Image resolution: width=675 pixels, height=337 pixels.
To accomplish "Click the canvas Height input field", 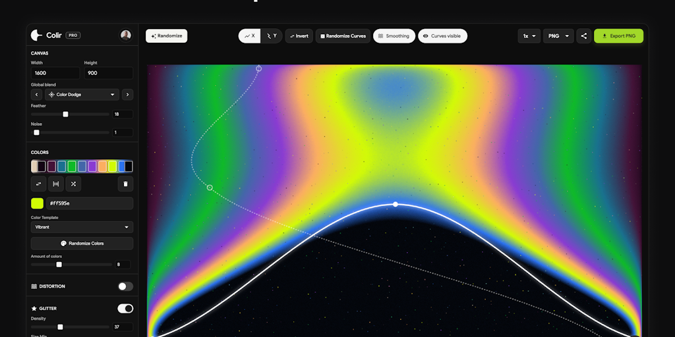I will pos(109,73).
